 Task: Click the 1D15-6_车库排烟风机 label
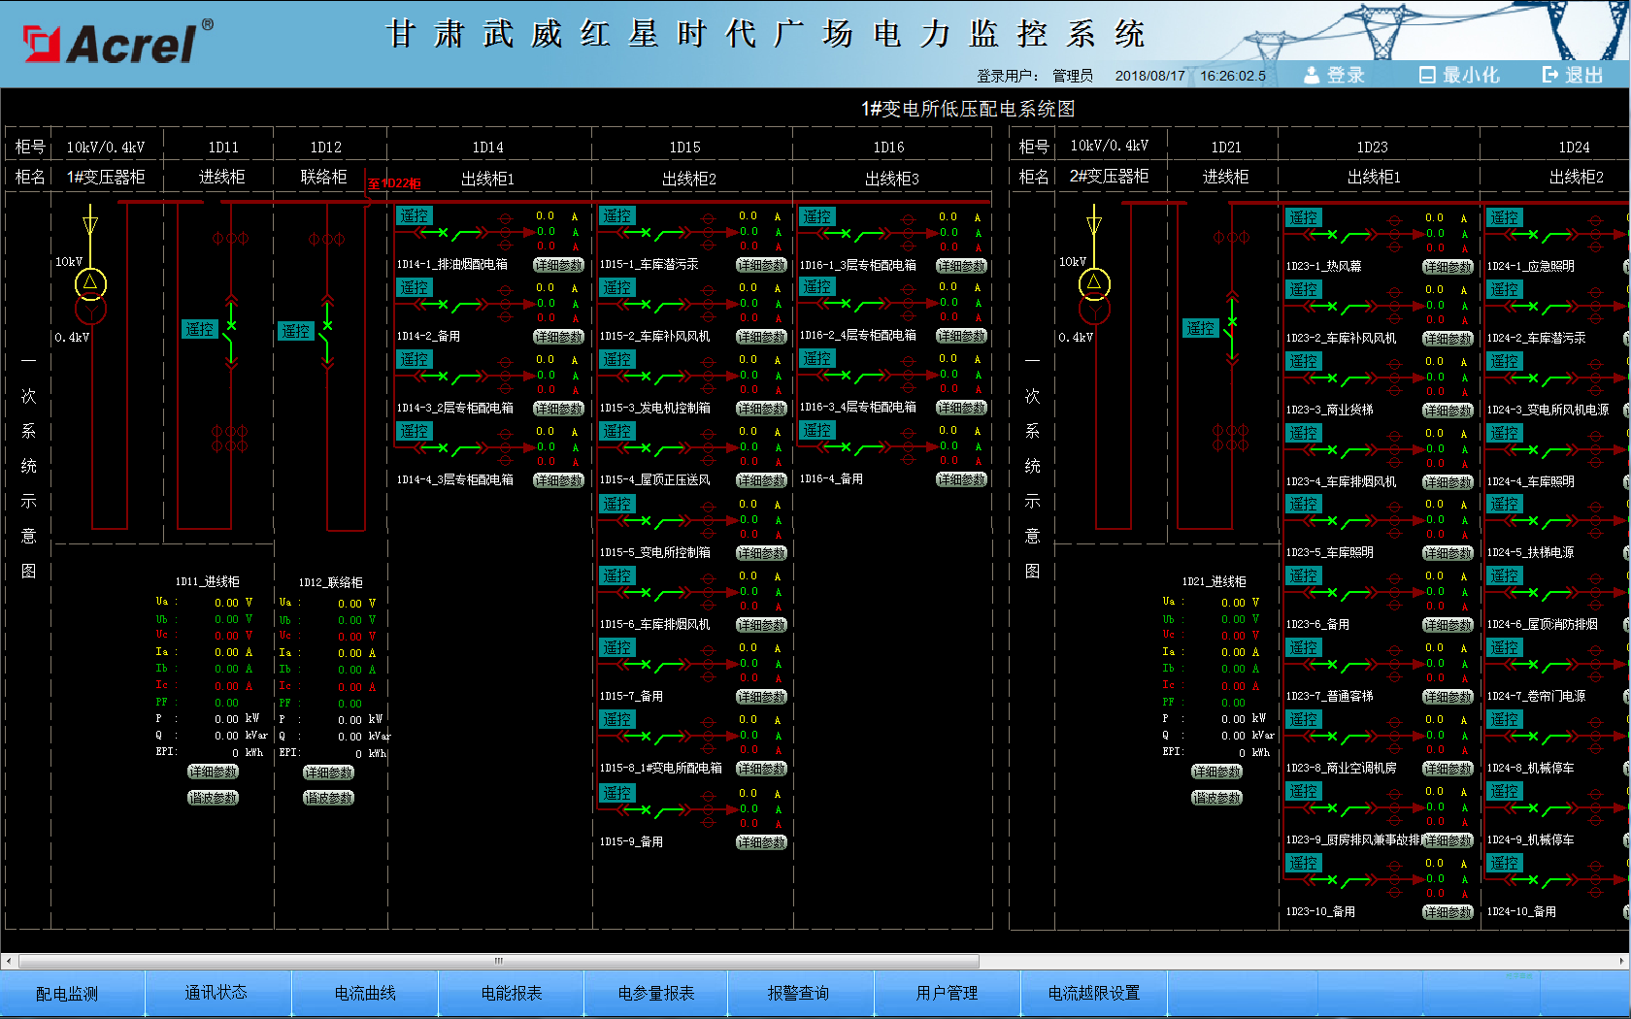pos(654,625)
